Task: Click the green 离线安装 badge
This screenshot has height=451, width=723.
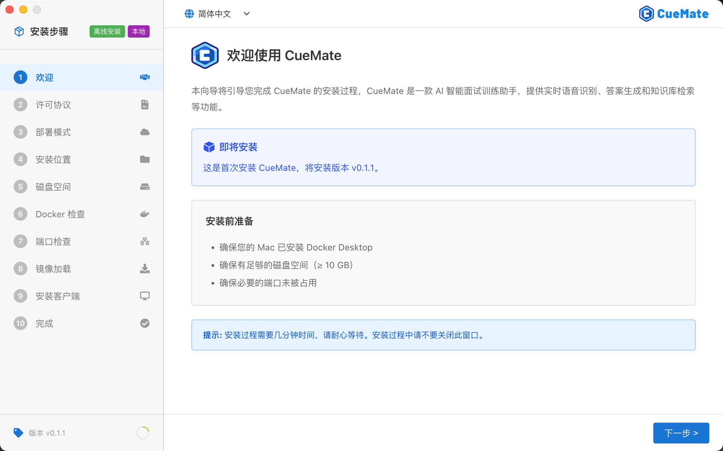Action: coord(107,31)
